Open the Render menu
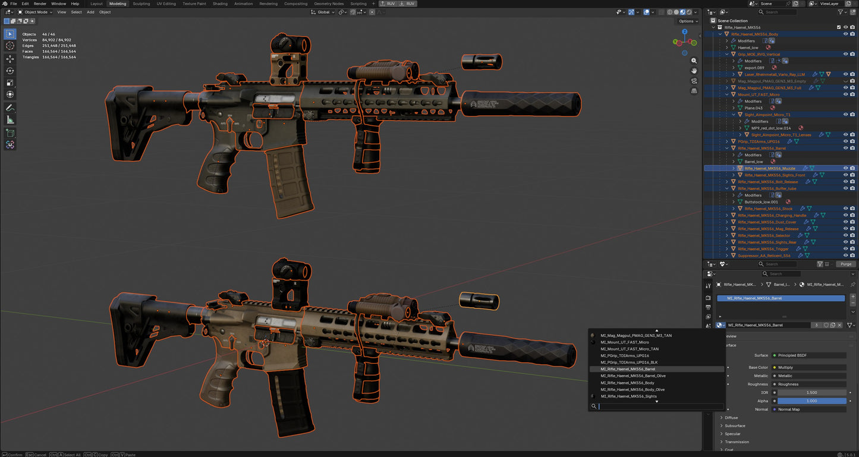The height and width of the screenshot is (457, 859). [x=40, y=4]
